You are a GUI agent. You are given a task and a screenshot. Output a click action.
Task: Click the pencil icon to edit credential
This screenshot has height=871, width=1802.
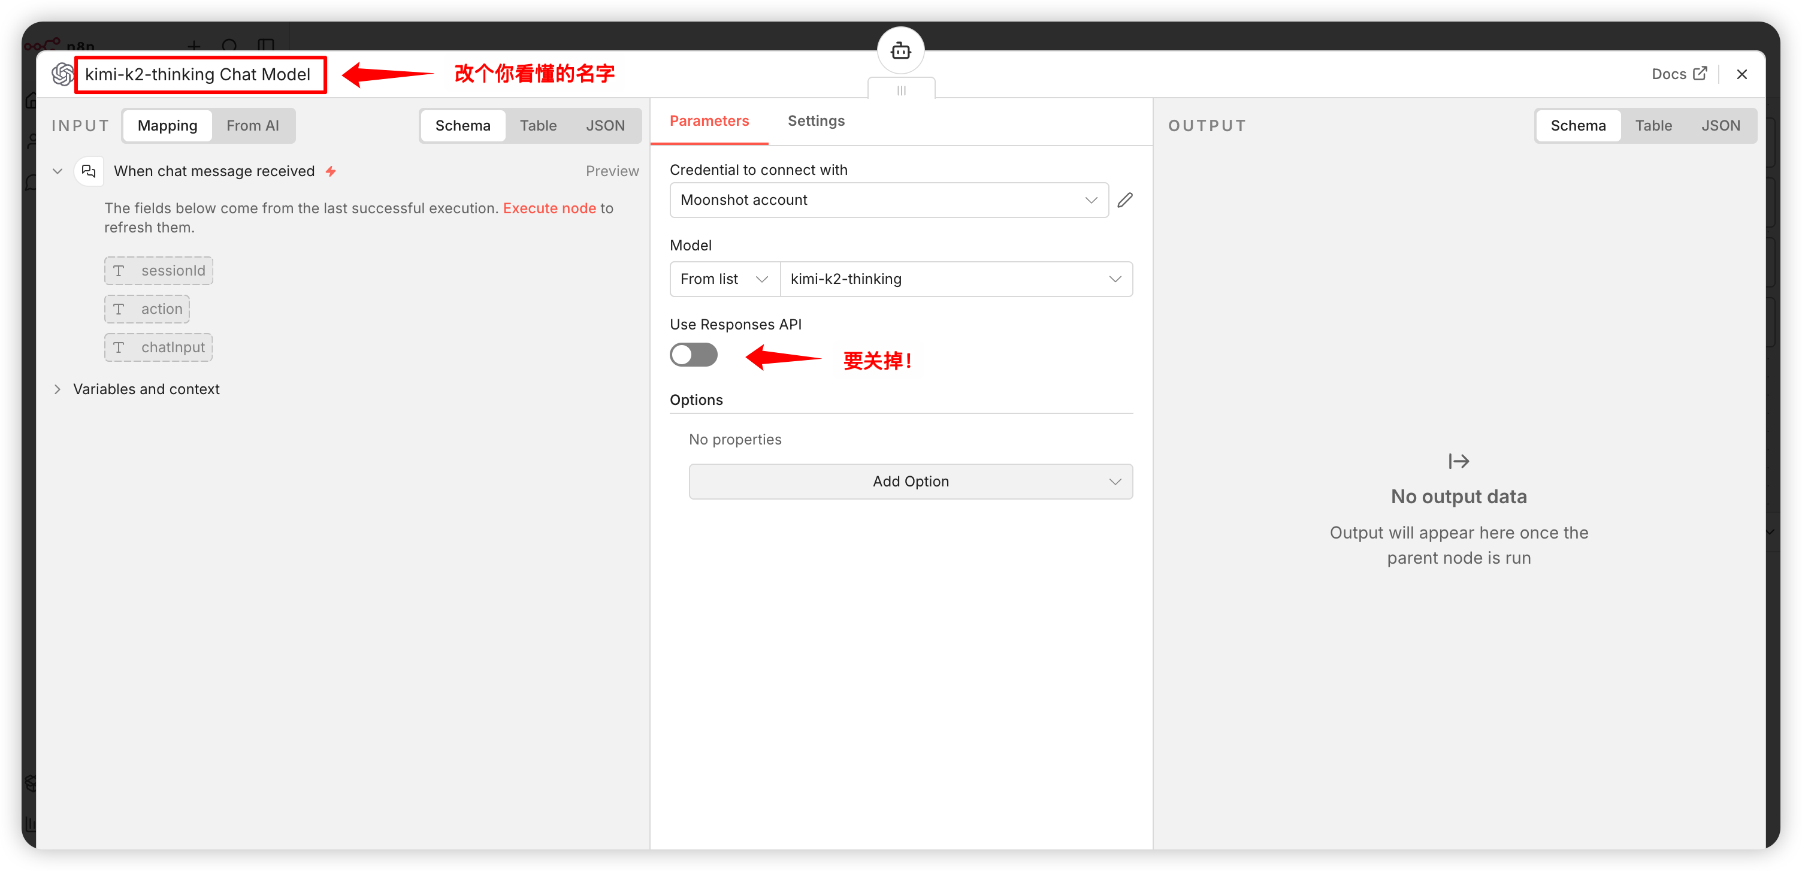(x=1125, y=200)
